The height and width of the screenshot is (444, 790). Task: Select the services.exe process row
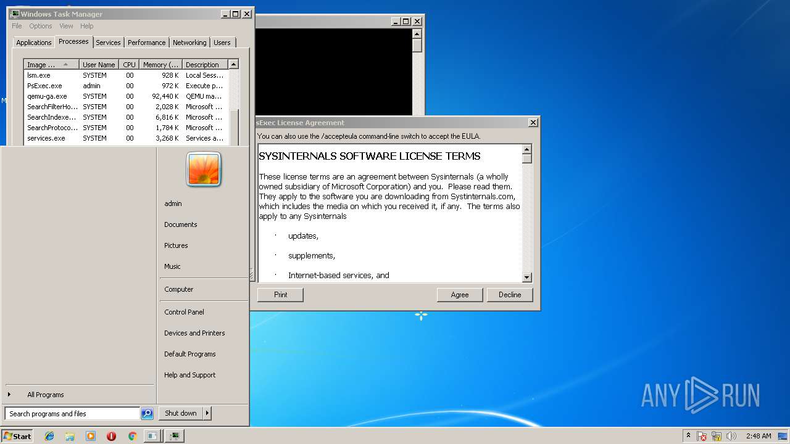126,138
